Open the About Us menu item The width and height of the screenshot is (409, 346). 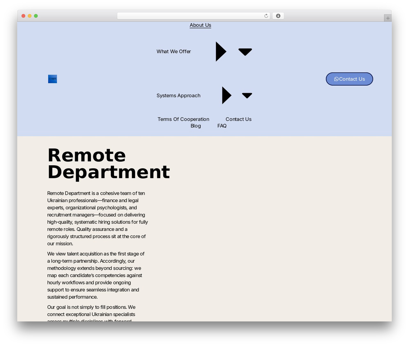pyautogui.click(x=200, y=25)
